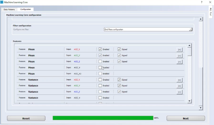The height and width of the screenshot is (125, 214).
Task: Click the ACC_V2 input label
Action: point(77,74)
